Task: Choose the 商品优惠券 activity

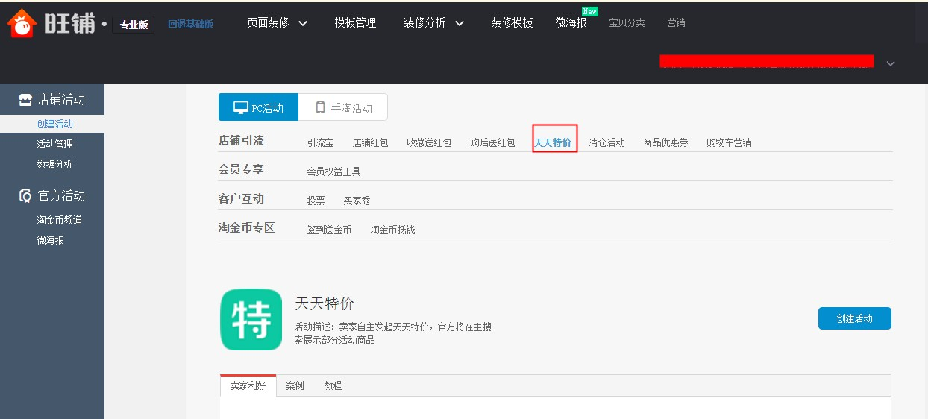Action: pos(666,142)
